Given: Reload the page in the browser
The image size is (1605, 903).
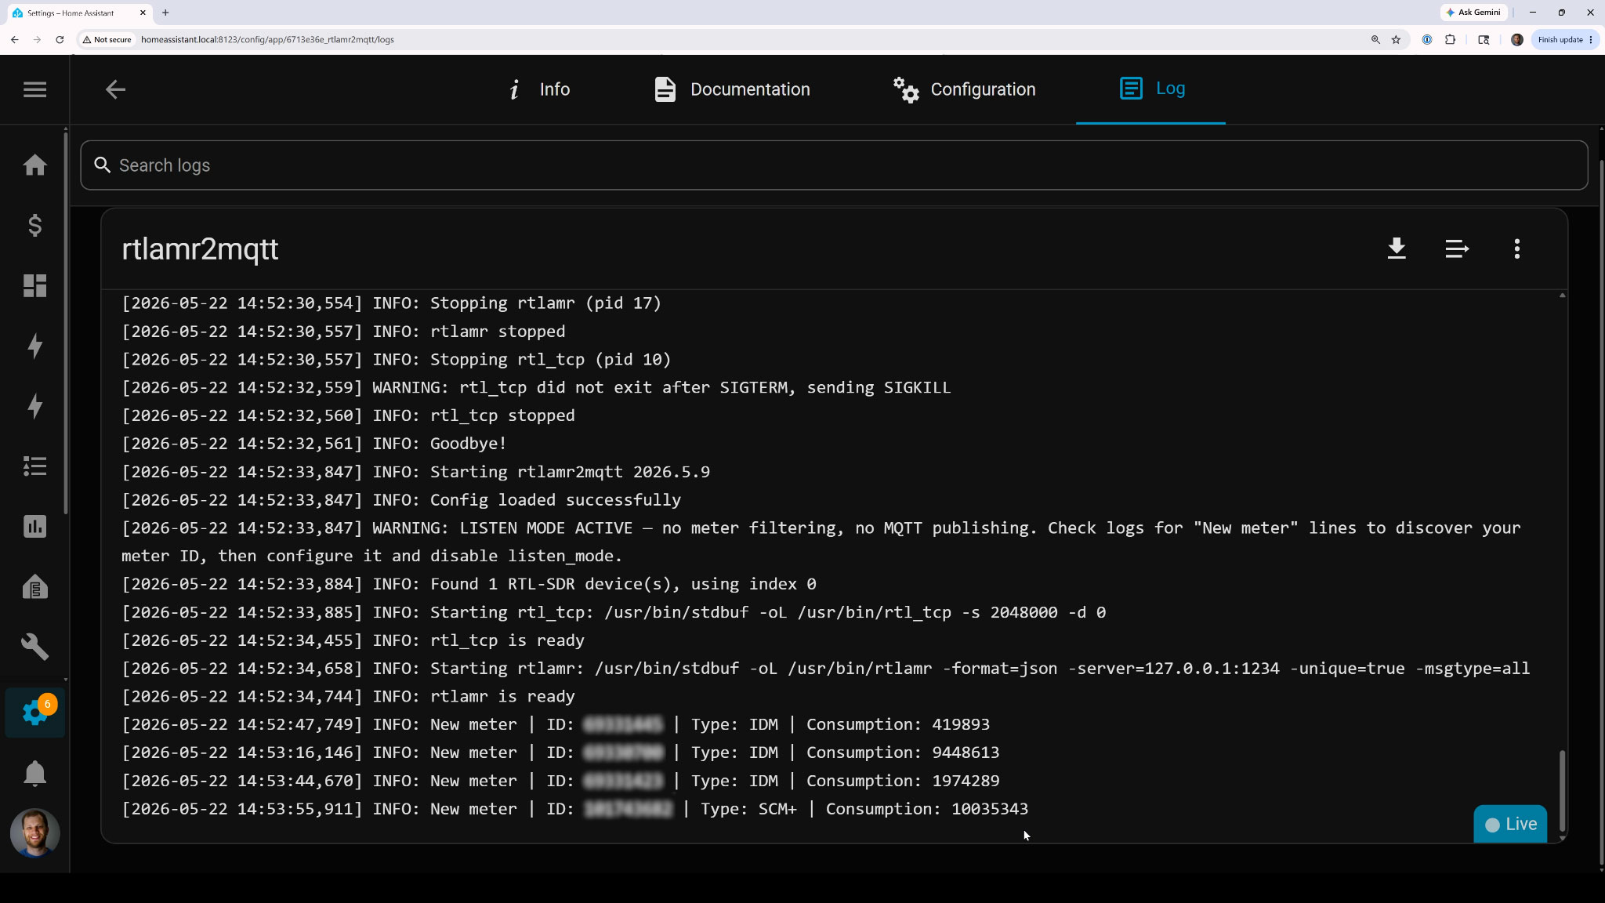Looking at the screenshot, I should pyautogui.click(x=60, y=39).
